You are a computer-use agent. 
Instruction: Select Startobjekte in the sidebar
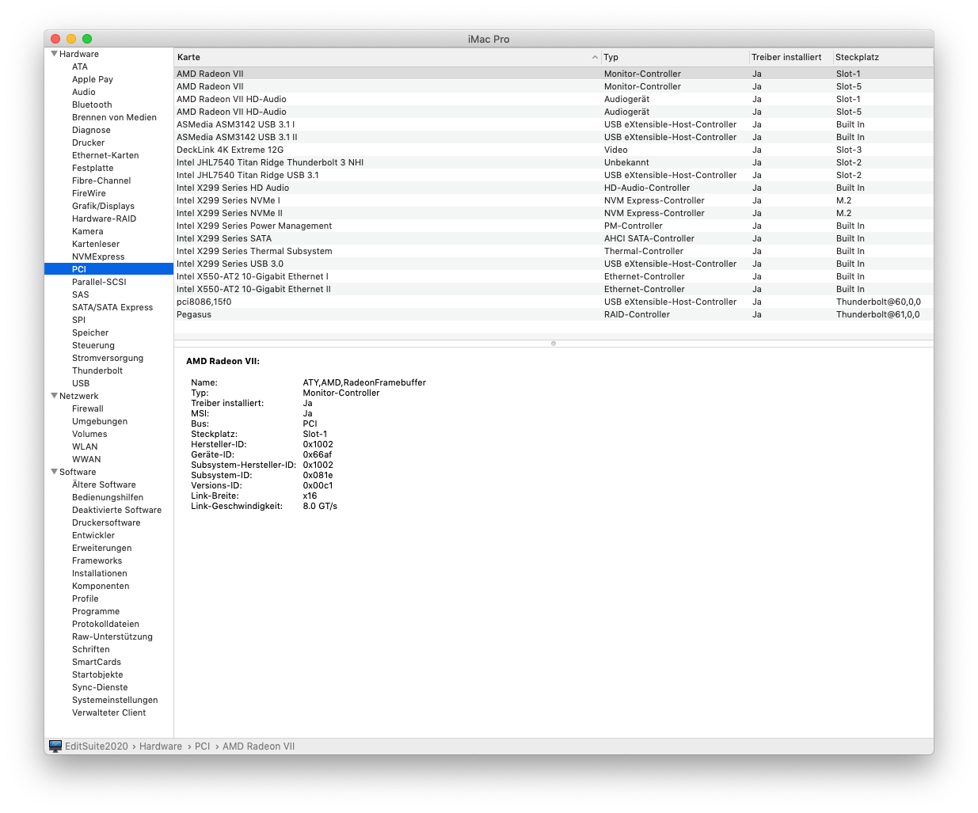tap(97, 674)
